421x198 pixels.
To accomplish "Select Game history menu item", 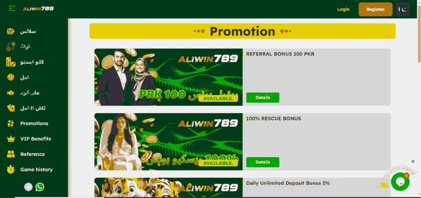I will [36, 169].
